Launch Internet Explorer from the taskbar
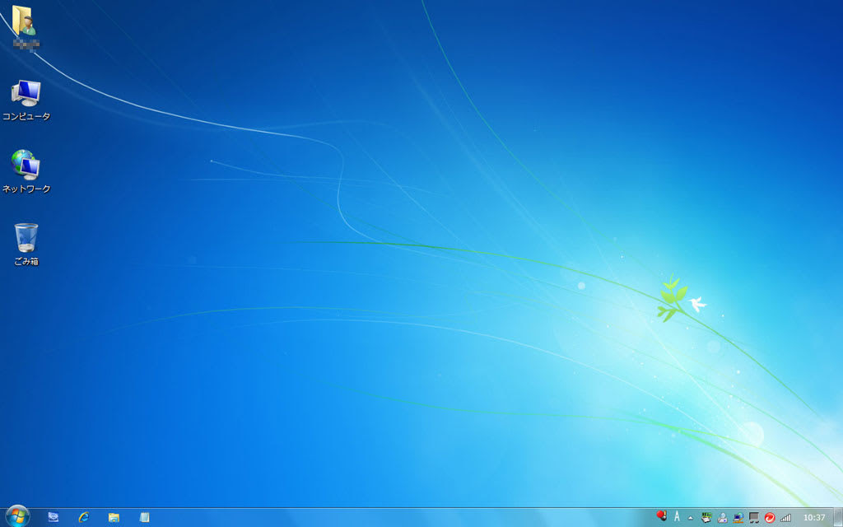The image size is (843, 527). point(83,517)
